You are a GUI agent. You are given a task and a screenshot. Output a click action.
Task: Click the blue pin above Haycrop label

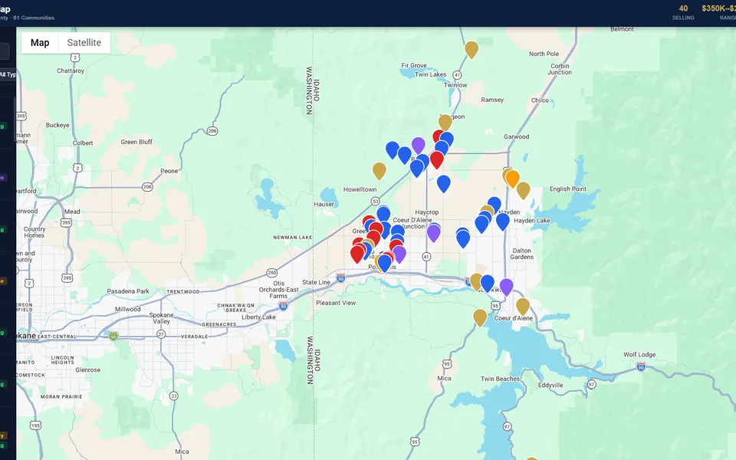pos(444,183)
